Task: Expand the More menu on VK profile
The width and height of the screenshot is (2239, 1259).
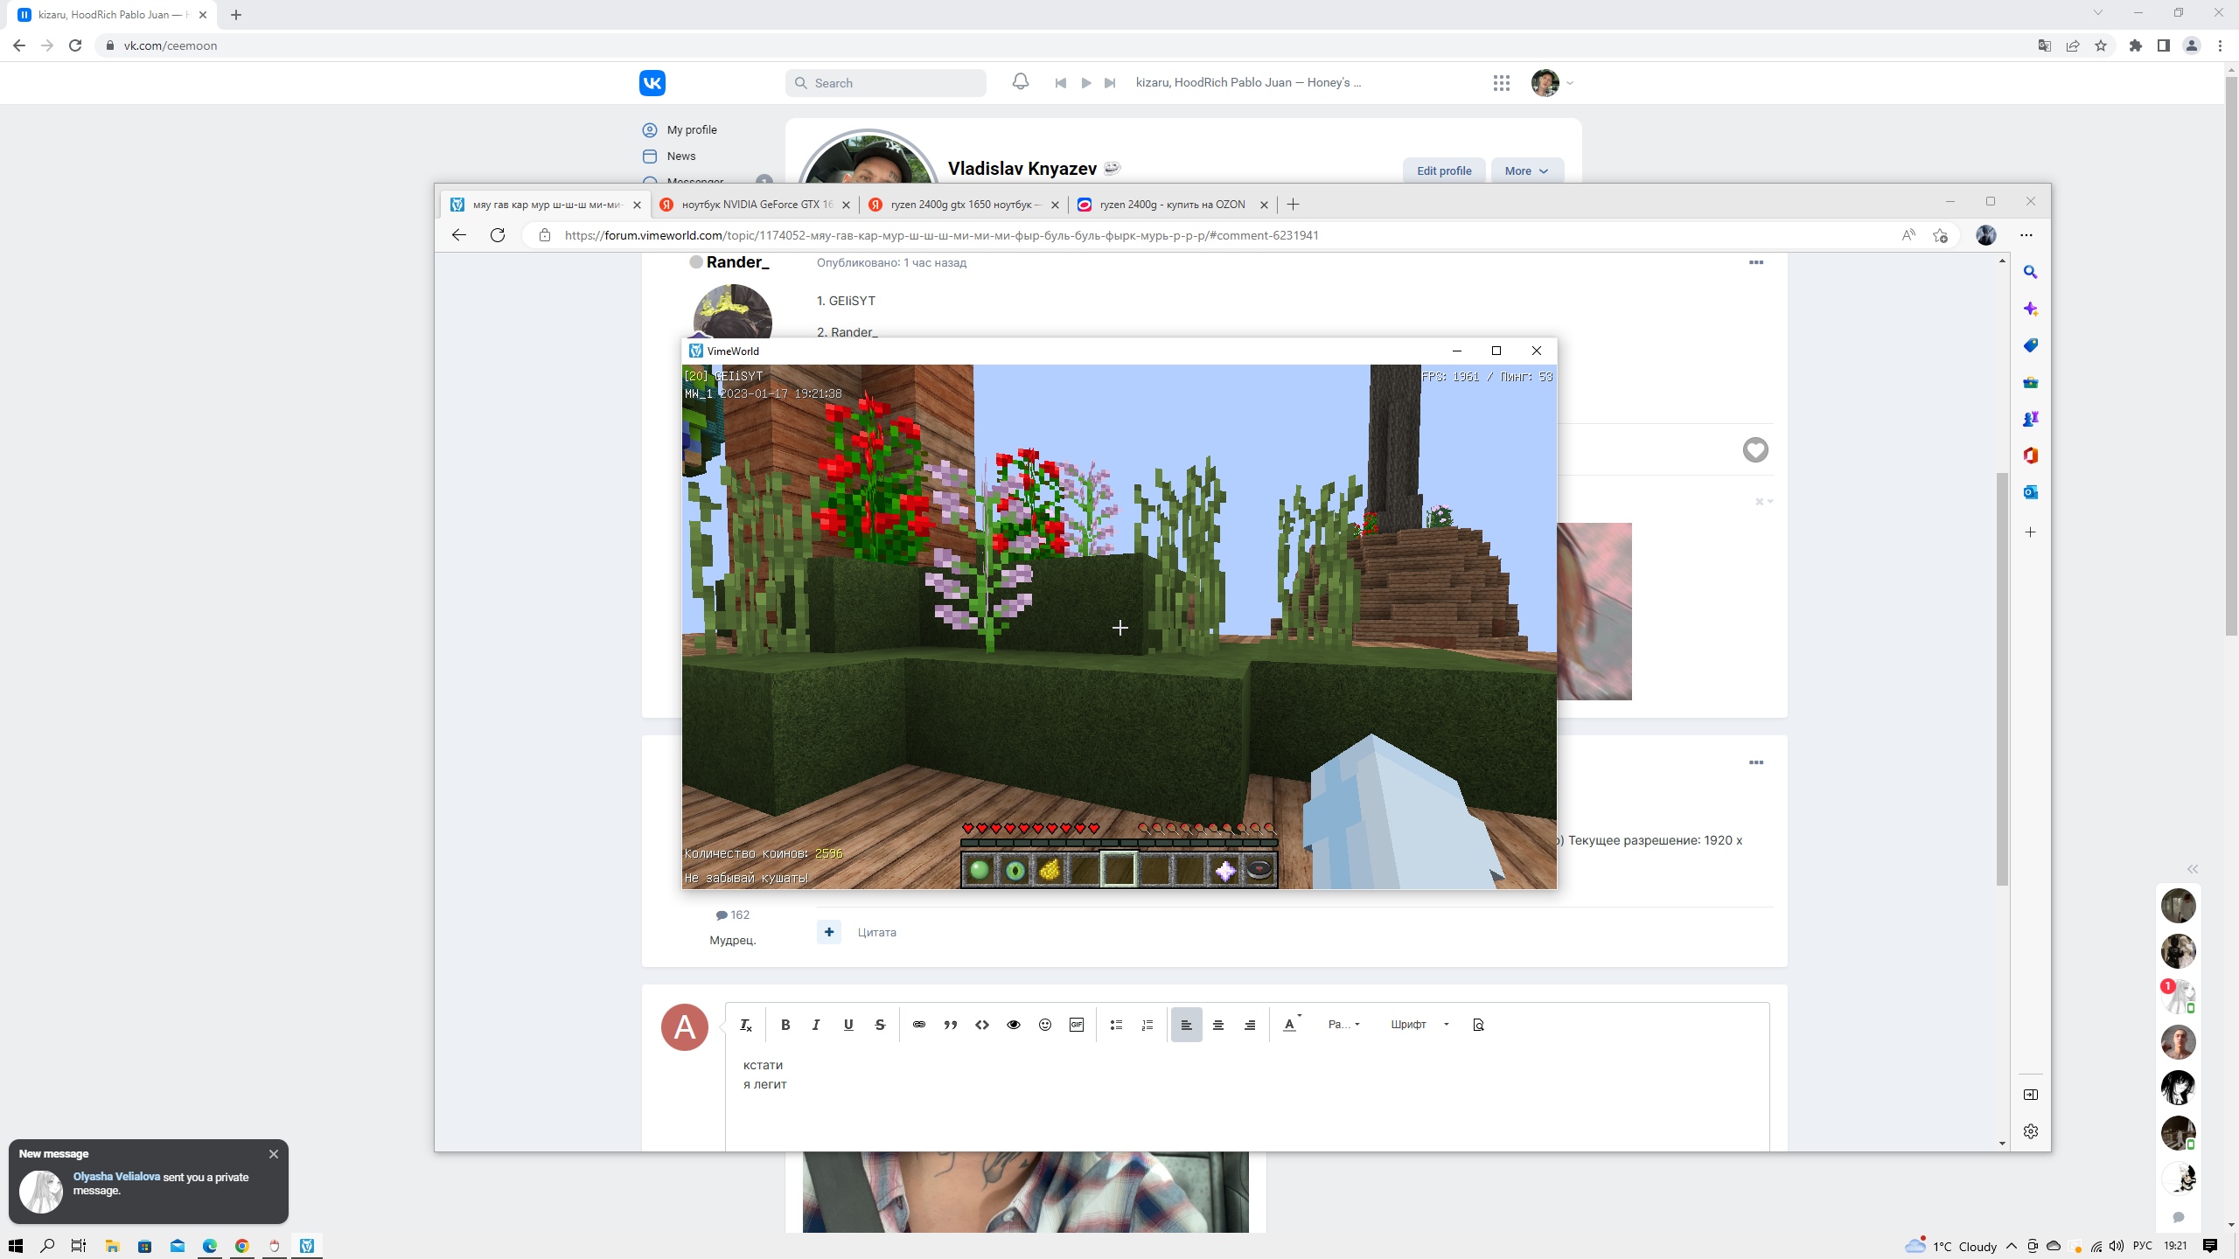Action: click(1526, 171)
